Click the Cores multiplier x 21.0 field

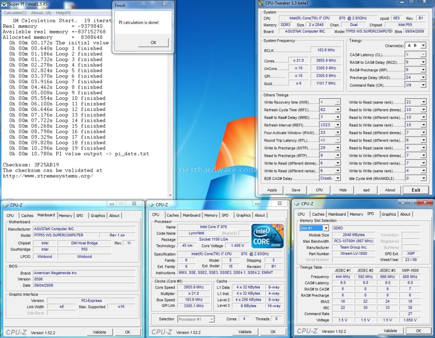tap(299, 60)
